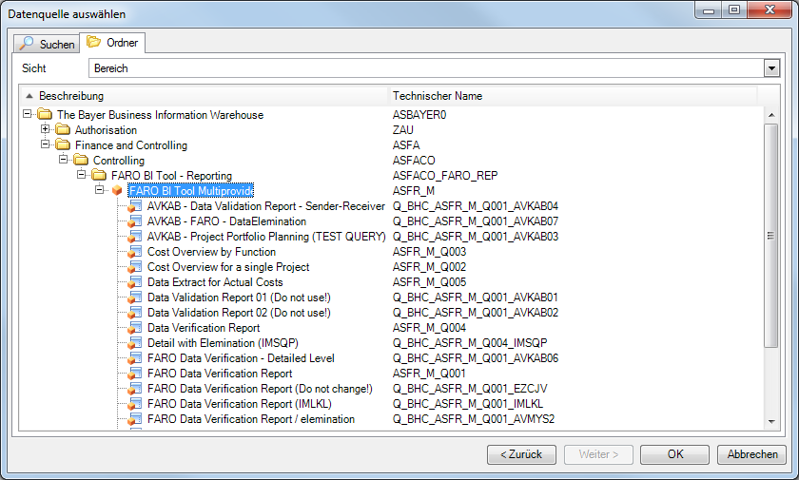Confirm with the OK button
The image size is (799, 480).
coord(674,454)
